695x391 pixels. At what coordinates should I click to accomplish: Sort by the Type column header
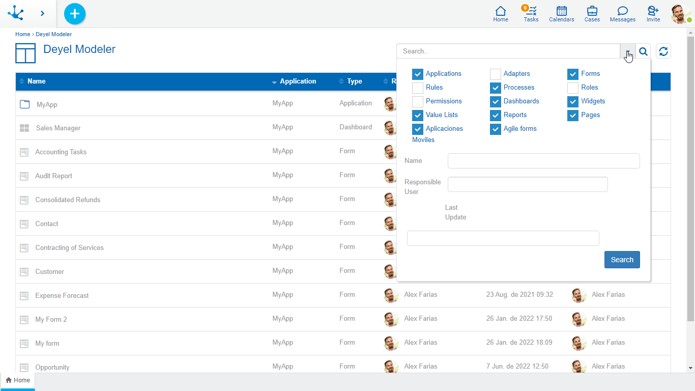click(x=355, y=81)
